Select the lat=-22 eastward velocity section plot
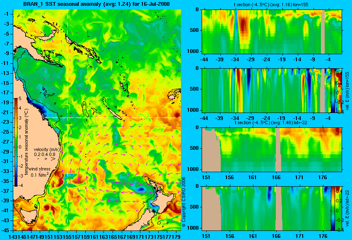 click(266, 209)
